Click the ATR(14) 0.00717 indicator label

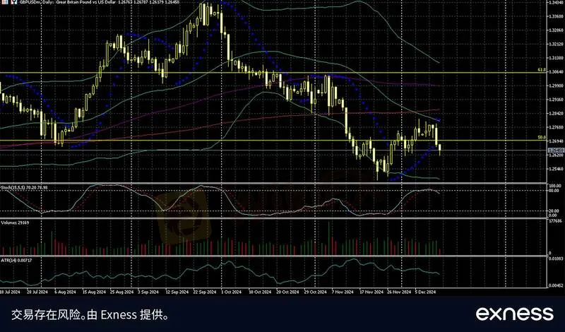(17, 261)
